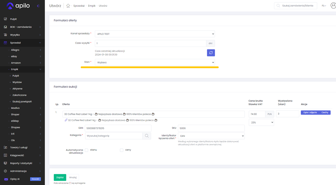Click the category search magnifier icon
The image size is (336, 185).
pyautogui.click(x=146, y=136)
